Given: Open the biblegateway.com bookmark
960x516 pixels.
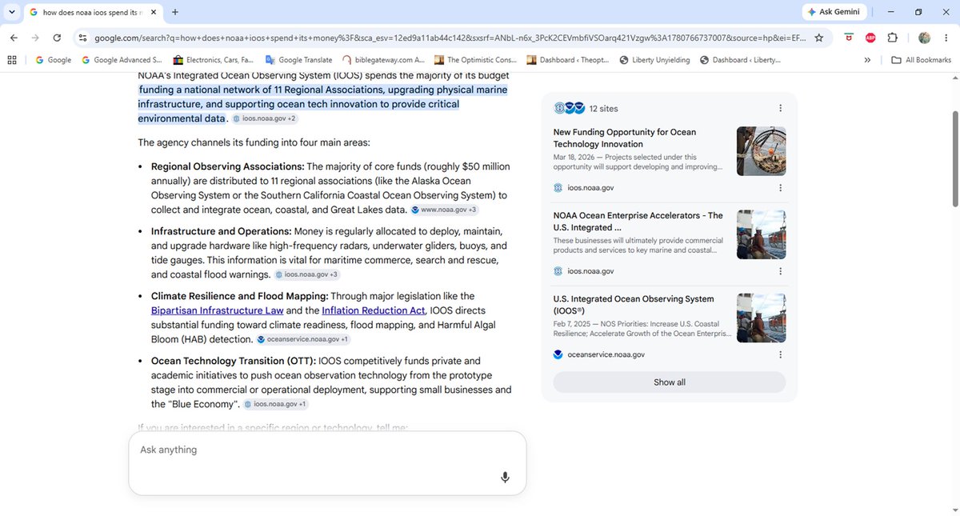Looking at the screenshot, I should point(383,59).
